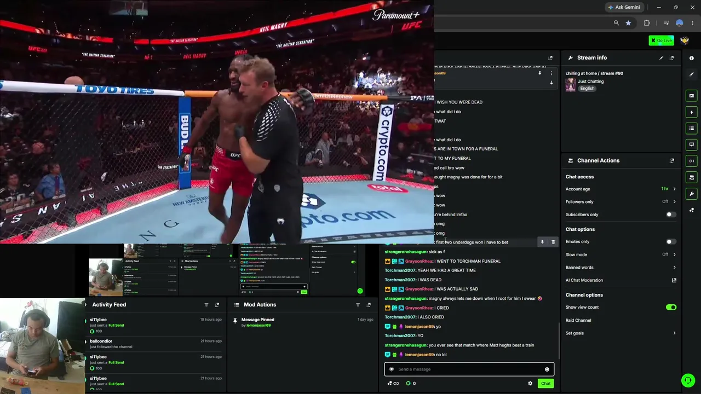Click balloondior in Activity Feed
The height and width of the screenshot is (394, 701).
pyautogui.click(x=101, y=341)
